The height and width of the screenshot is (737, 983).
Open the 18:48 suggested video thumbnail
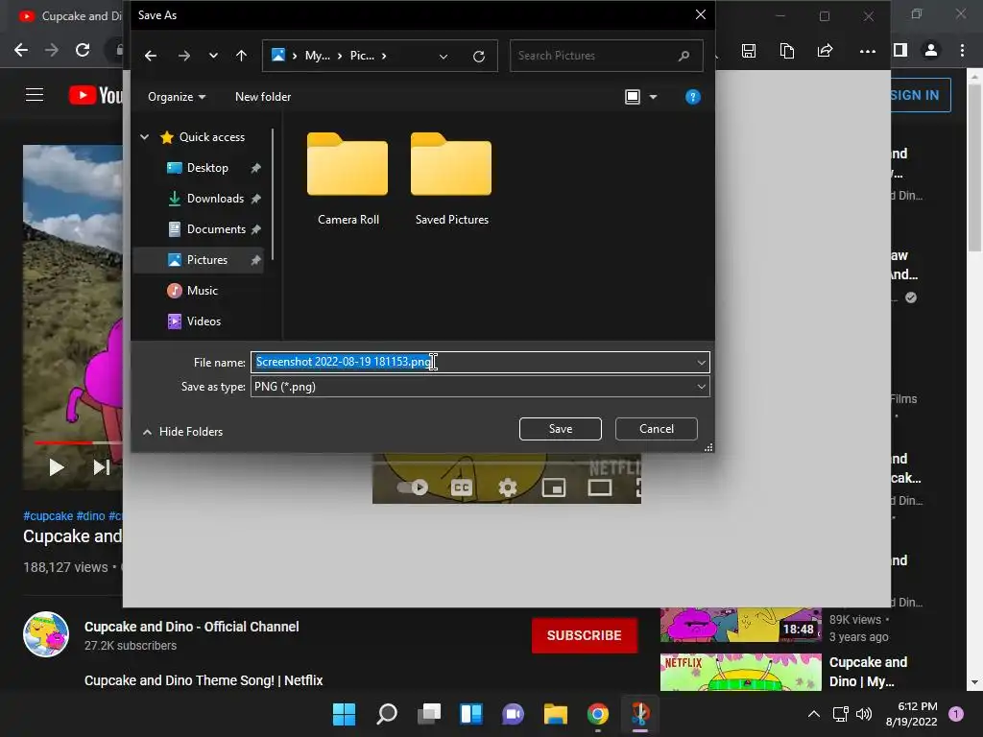click(740, 625)
